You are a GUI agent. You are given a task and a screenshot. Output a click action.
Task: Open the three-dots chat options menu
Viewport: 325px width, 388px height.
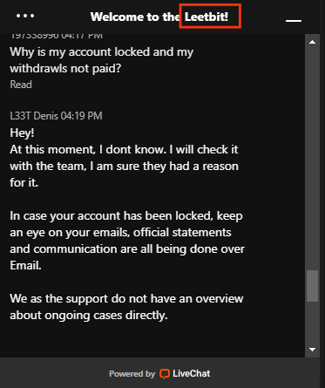(25, 16)
